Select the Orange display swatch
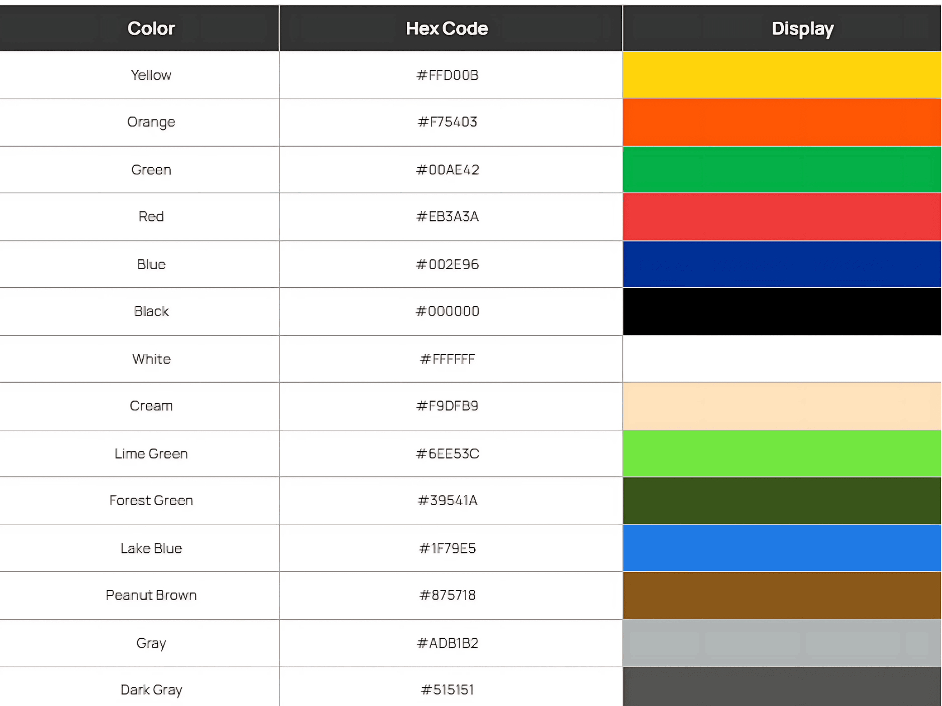Viewport: 942px width, 706px height. [781, 122]
